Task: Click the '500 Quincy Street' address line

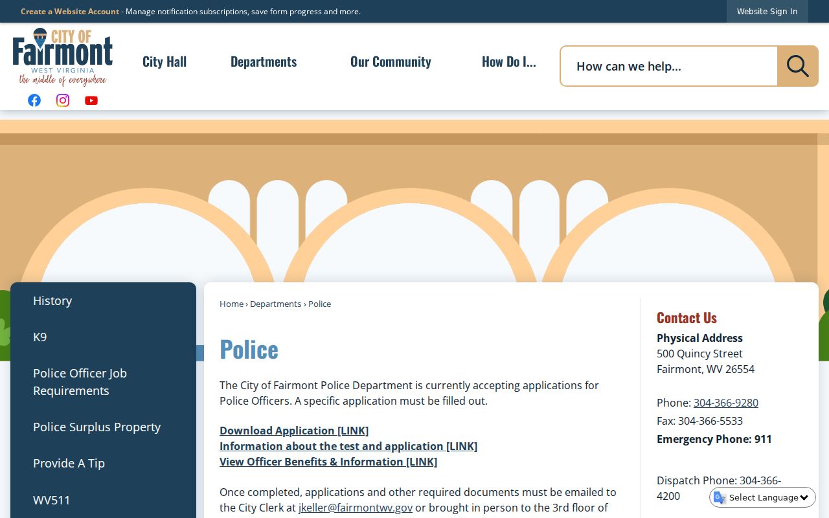Action: click(x=699, y=354)
